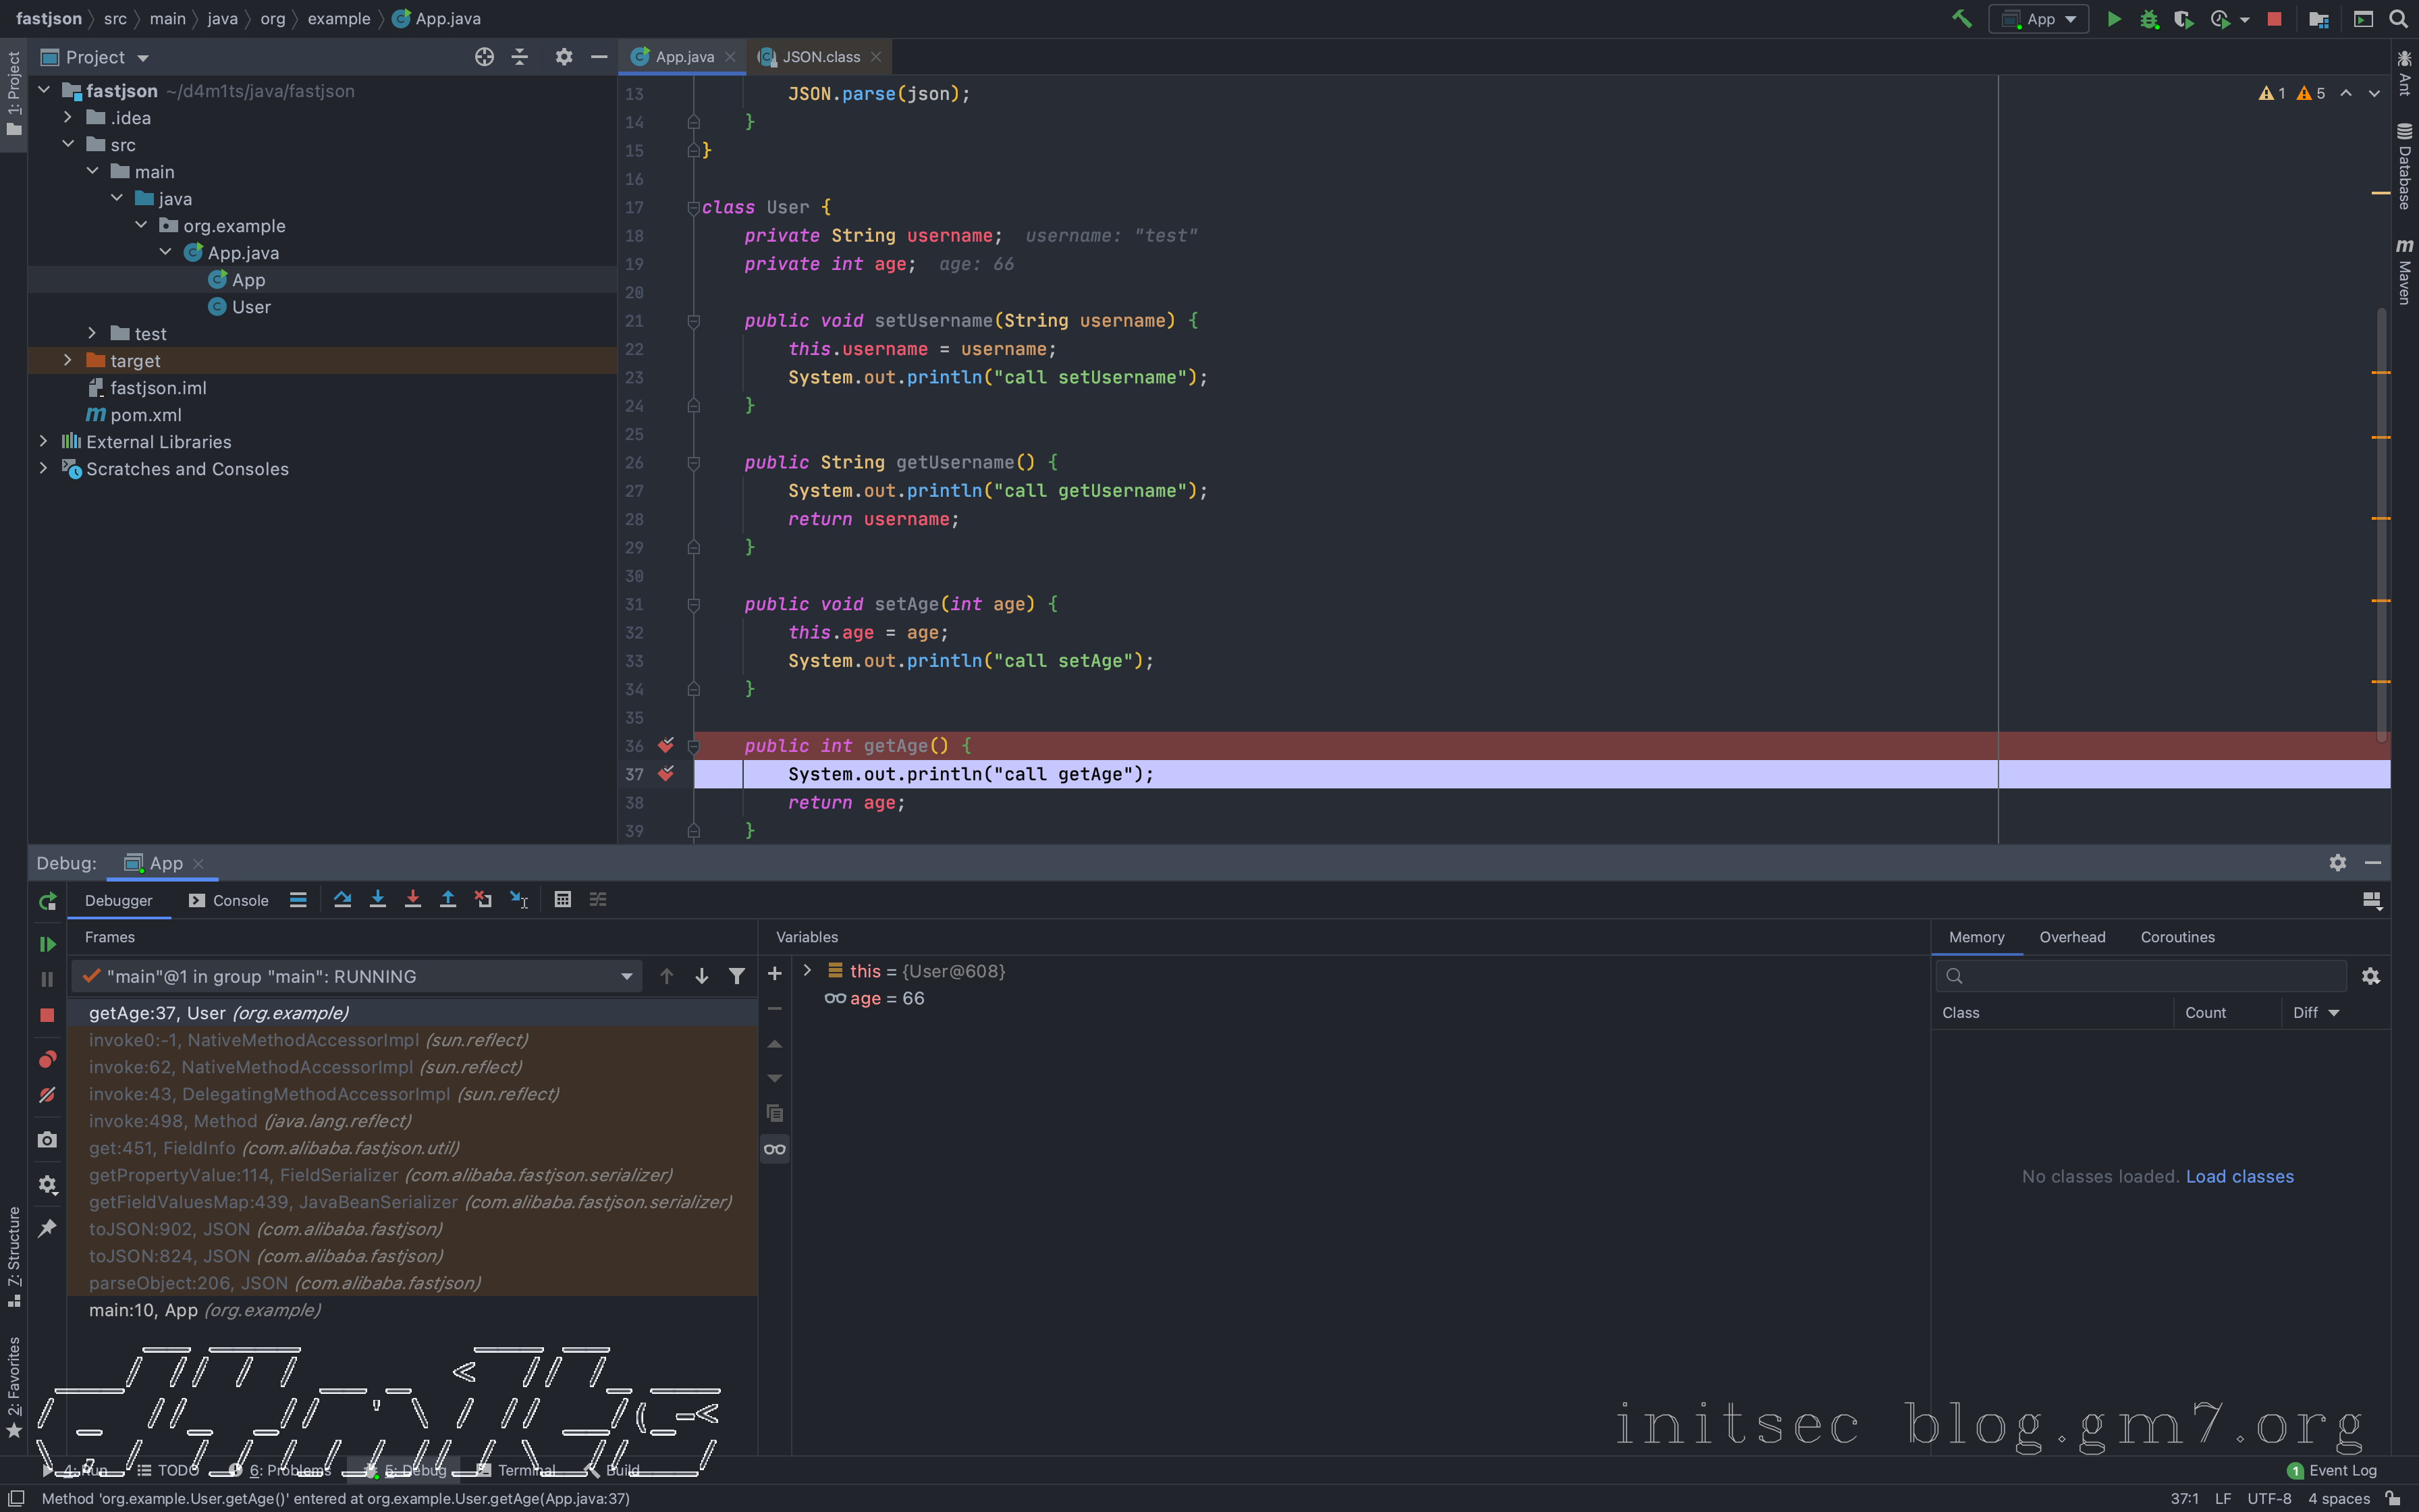Click the Build Project hammer icon
This screenshot has height=1512, width=2419.
(x=1961, y=19)
